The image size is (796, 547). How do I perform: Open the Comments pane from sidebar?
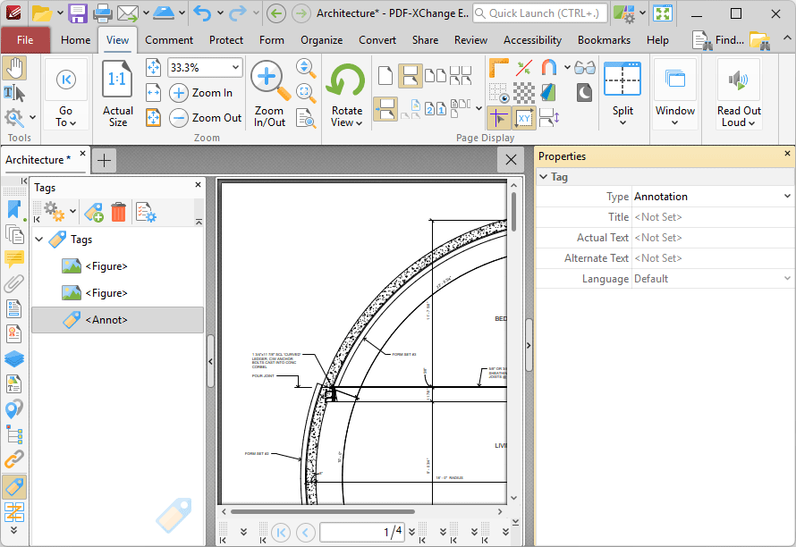[14, 259]
